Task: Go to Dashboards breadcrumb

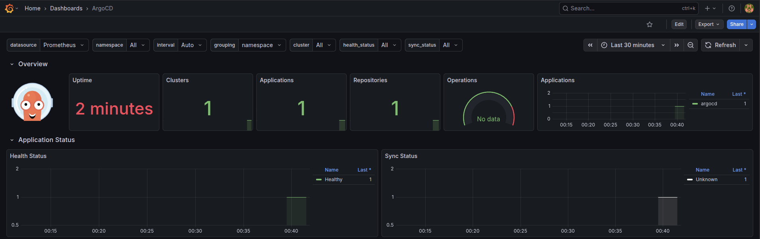Action: pyautogui.click(x=66, y=8)
